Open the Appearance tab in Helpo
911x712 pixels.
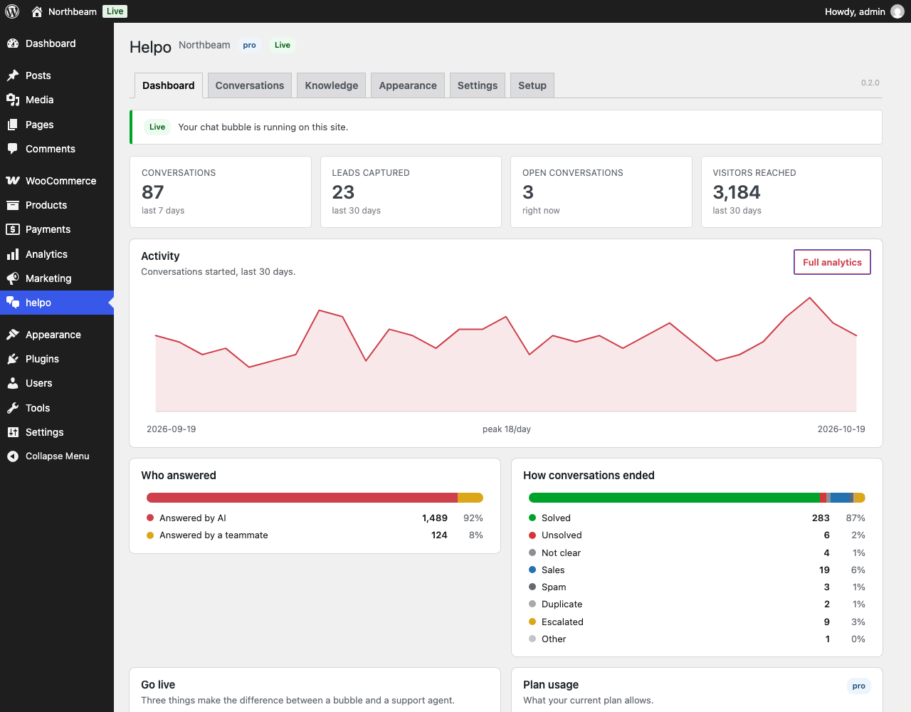click(408, 85)
